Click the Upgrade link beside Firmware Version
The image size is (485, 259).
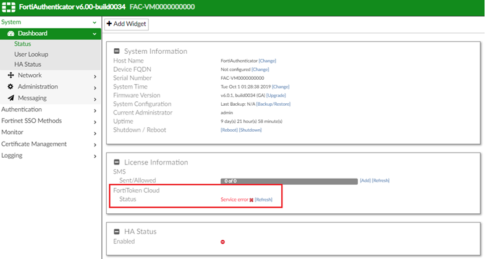276,96
